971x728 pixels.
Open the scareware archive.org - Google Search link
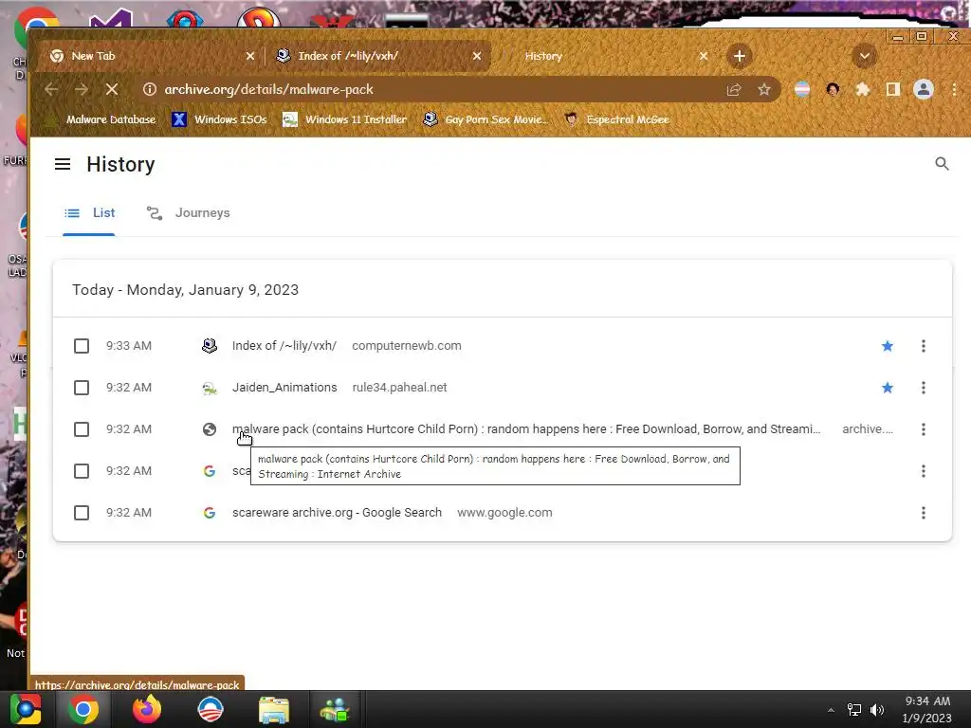click(337, 513)
